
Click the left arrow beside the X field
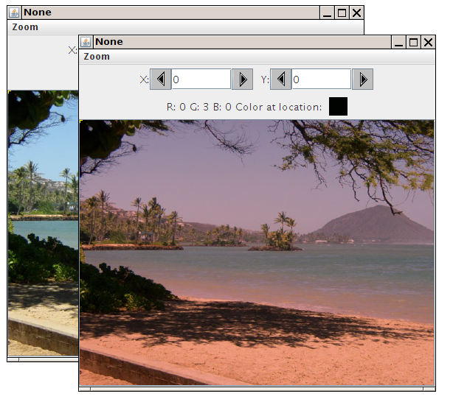click(x=161, y=80)
